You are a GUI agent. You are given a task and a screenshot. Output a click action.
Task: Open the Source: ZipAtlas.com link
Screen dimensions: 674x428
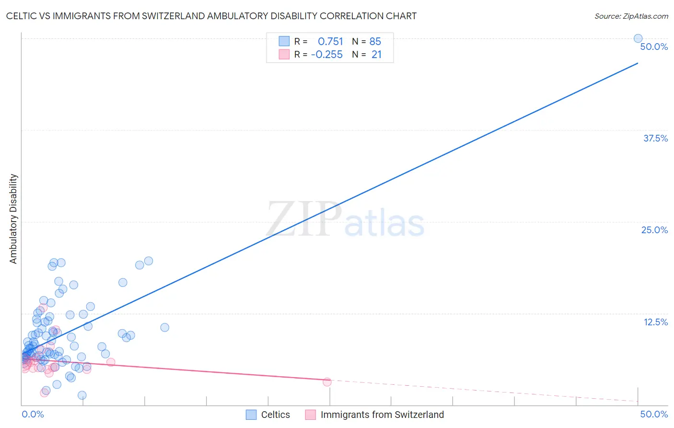coord(631,16)
